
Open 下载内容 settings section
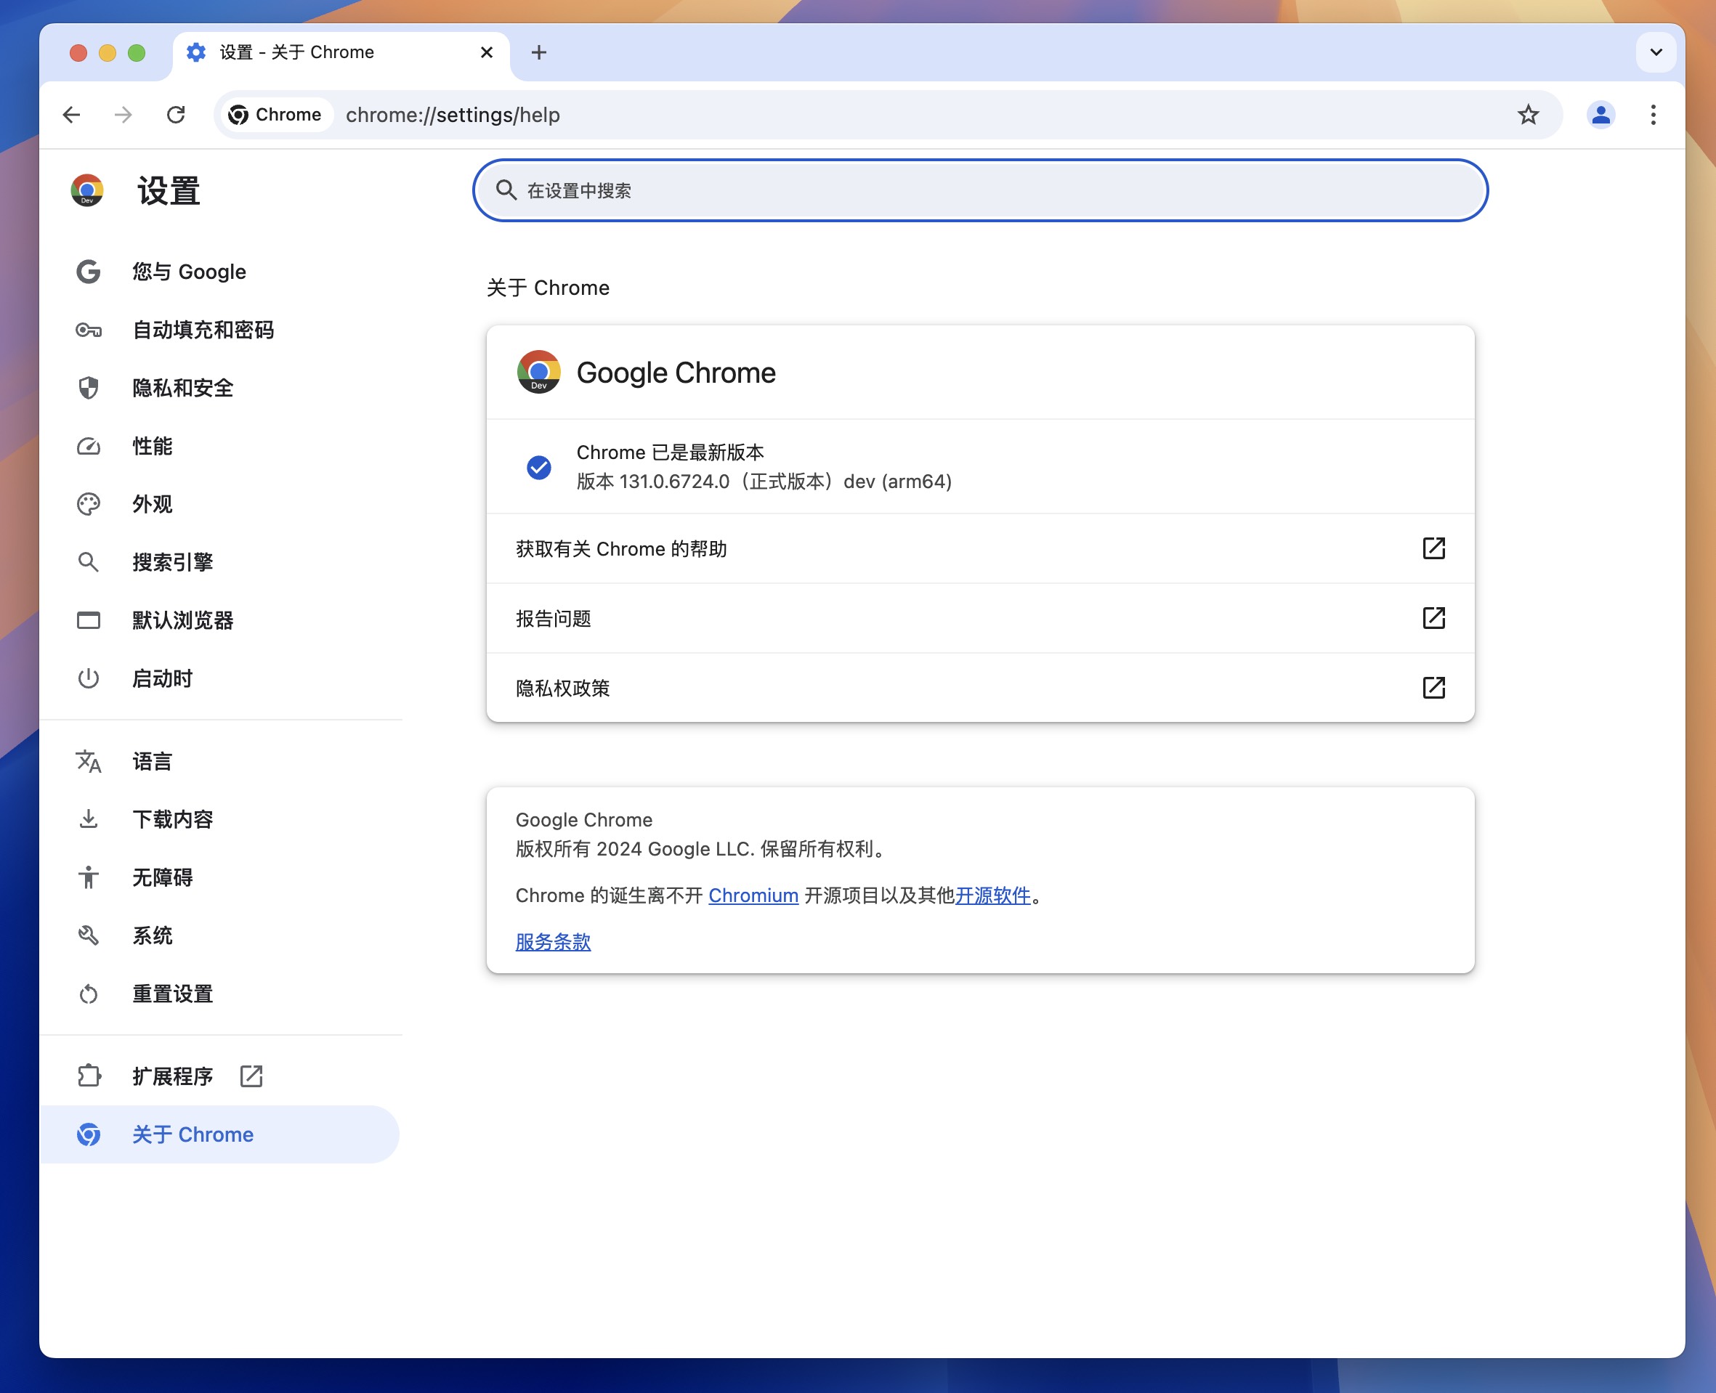pyautogui.click(x=220, y=819)
